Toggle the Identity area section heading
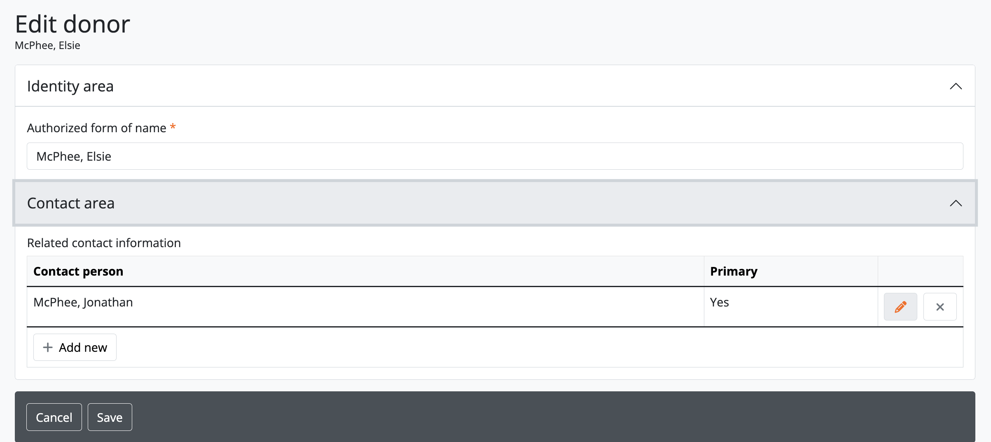991x442 pixels. coord(70,86)
